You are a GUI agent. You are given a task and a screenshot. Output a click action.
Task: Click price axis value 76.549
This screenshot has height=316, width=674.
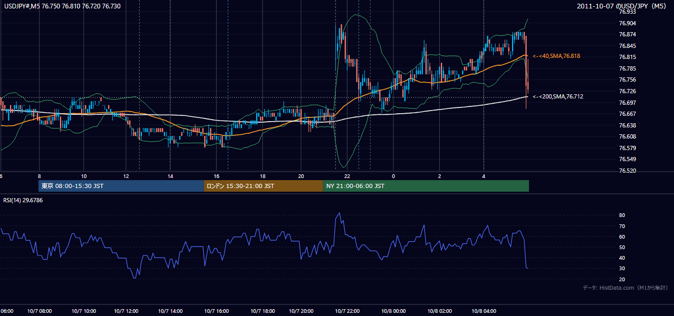pyautogui.click(x=627, y=159)
